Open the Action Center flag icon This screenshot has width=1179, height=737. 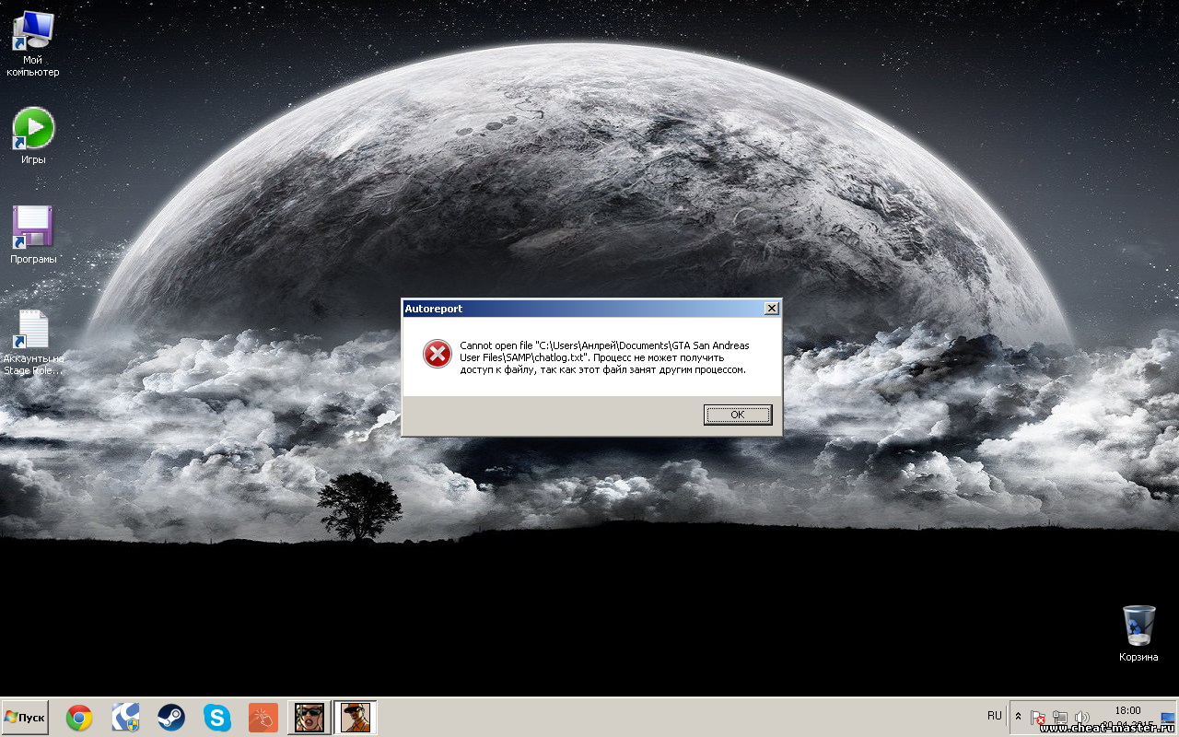click(x=1038, y=718)
